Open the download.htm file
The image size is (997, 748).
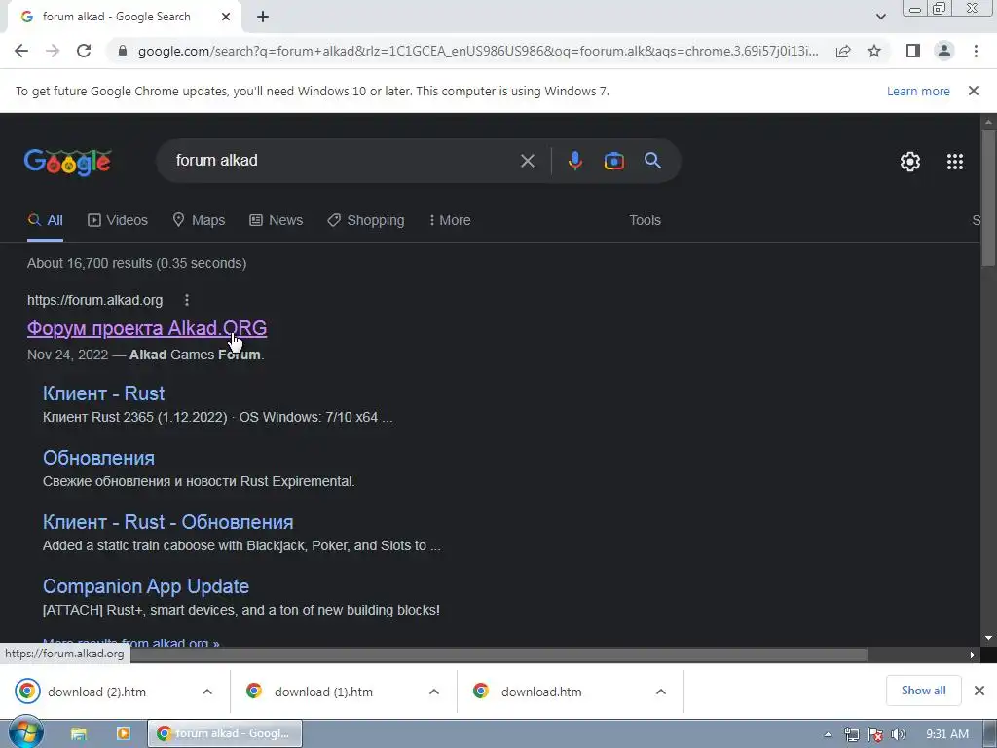[541, 692]
